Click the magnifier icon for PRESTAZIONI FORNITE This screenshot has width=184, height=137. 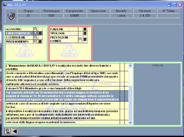(80, 39)
